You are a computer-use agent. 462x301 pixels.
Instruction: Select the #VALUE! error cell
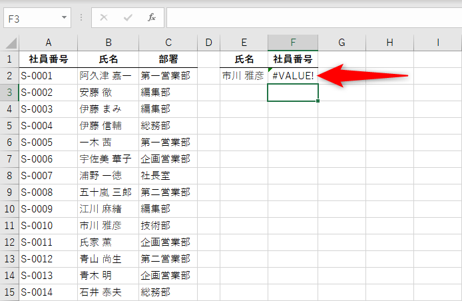[293, 76]
